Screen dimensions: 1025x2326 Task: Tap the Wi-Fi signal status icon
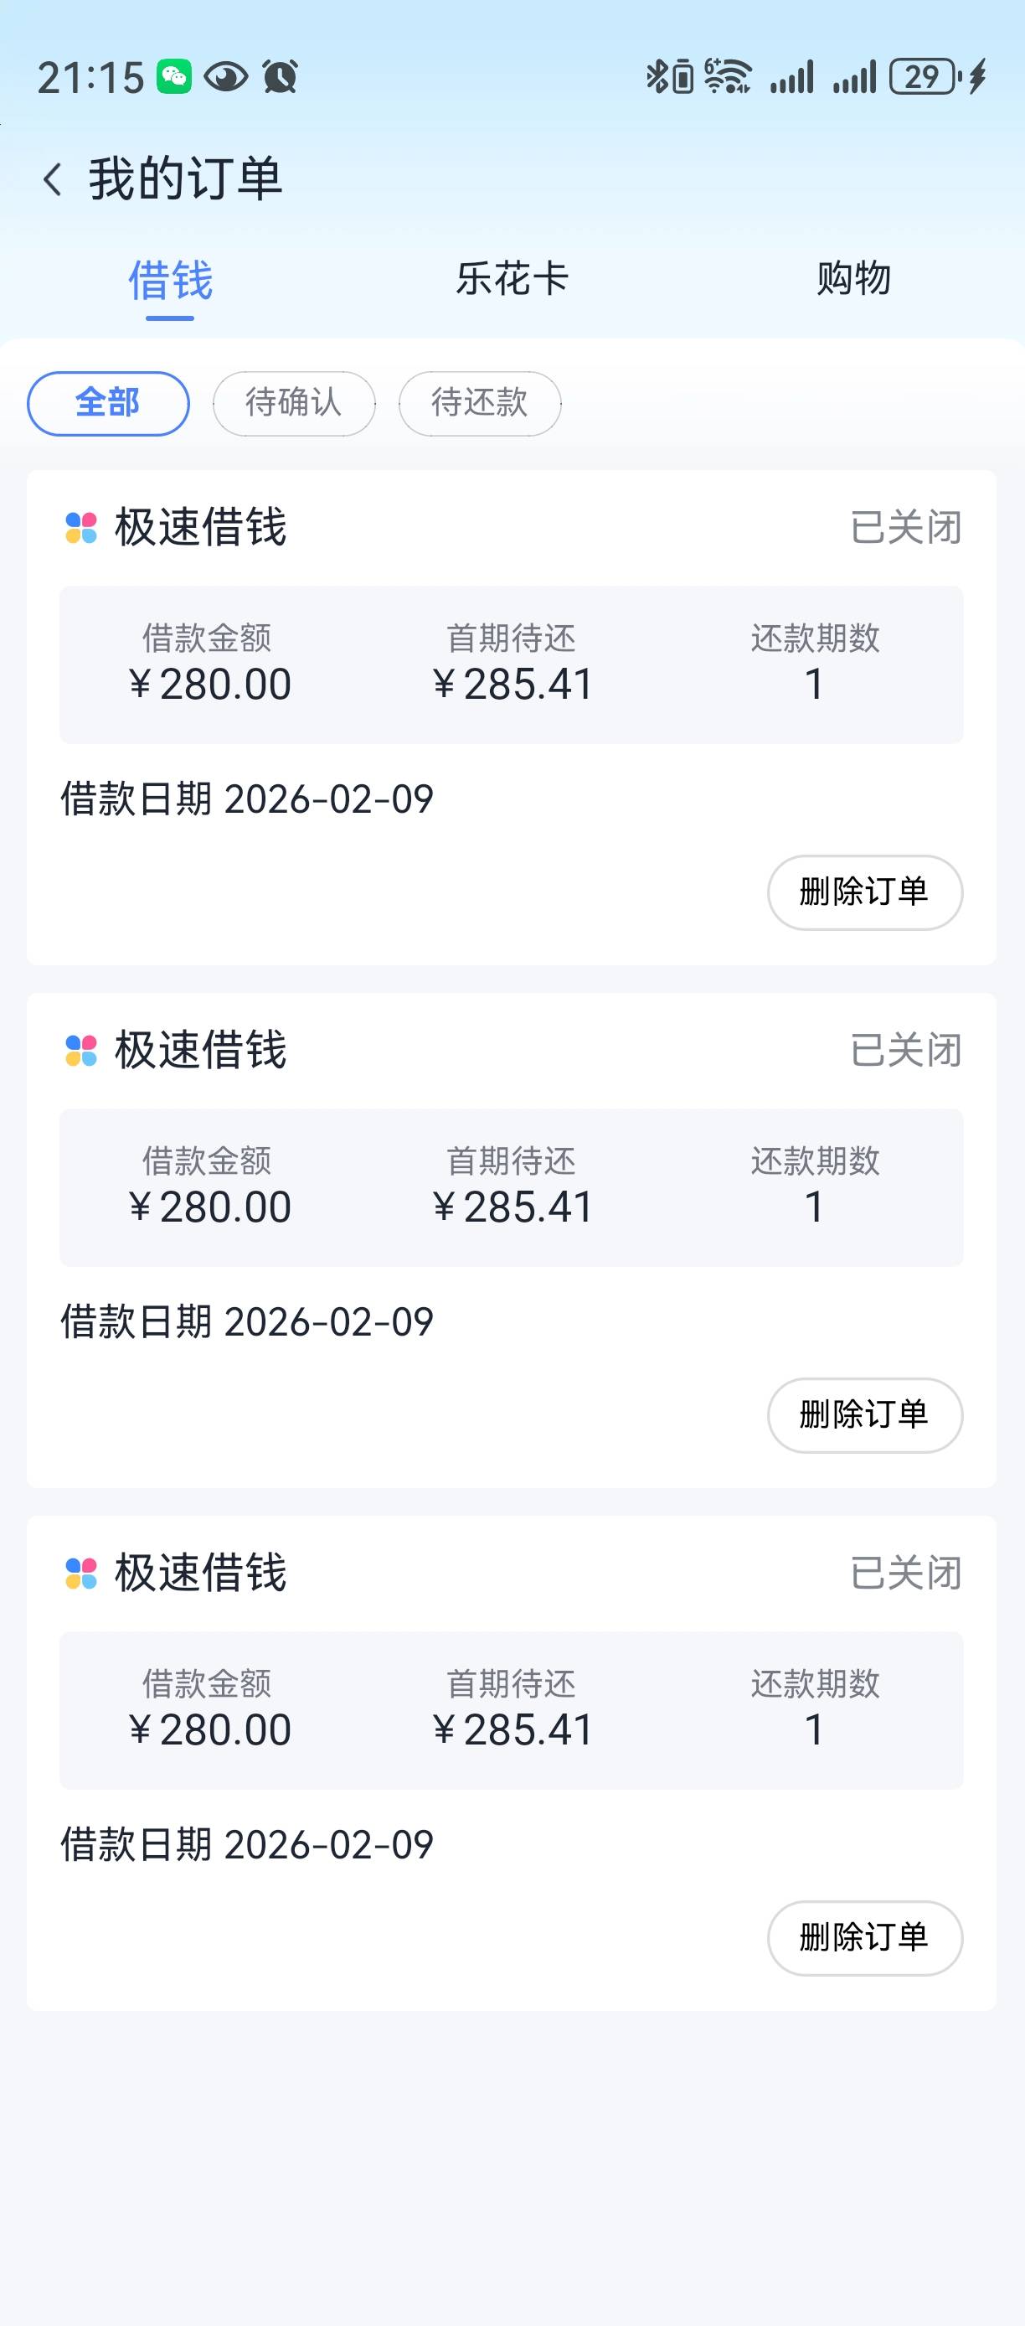[727, 77]
